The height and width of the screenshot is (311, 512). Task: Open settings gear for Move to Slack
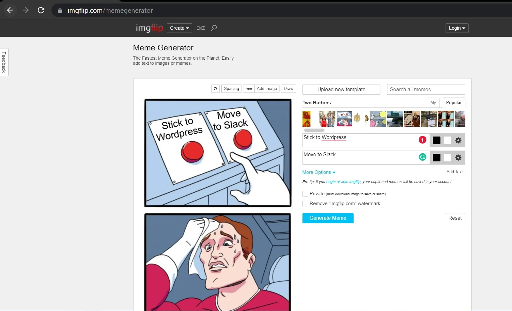[458, 158]
